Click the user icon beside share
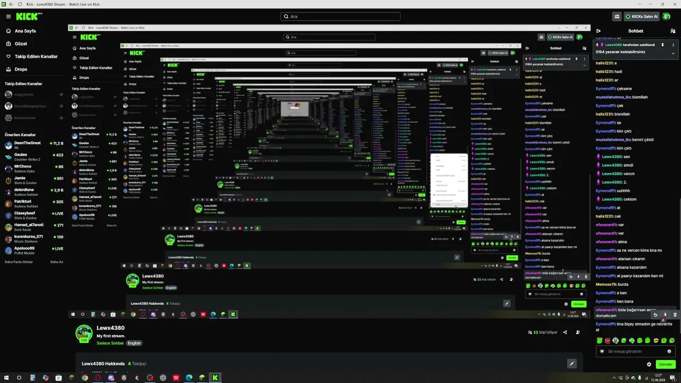This screenshot has width=681, height=383. coord(578,332)
